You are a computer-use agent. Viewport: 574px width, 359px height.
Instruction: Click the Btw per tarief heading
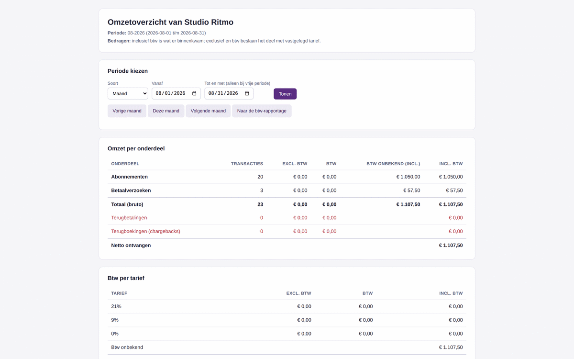point(126,278)
